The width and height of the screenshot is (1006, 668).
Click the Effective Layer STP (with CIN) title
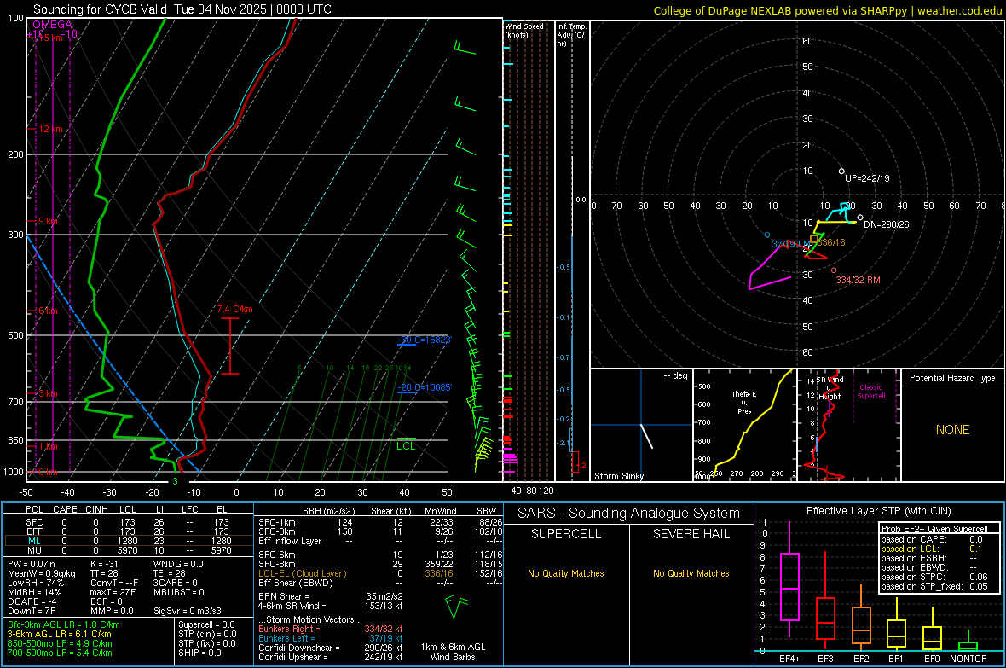pos(878,511)
